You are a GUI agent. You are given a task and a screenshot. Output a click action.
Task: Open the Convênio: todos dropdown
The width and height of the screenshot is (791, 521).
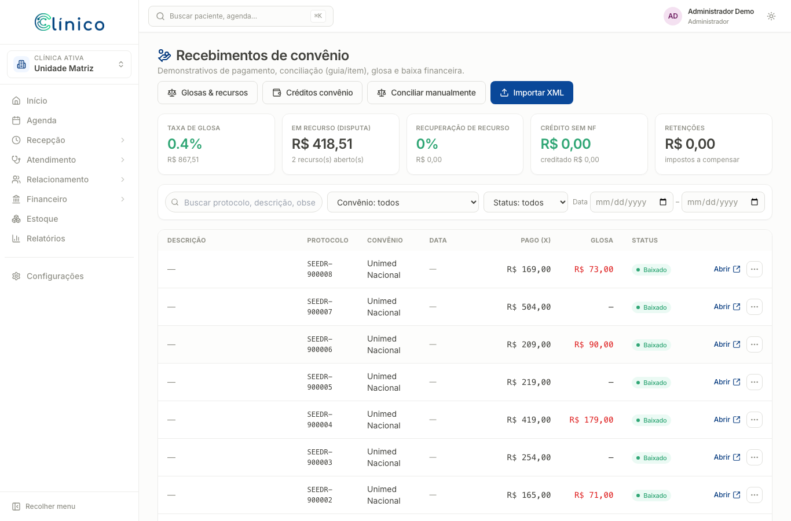point(403,202)
